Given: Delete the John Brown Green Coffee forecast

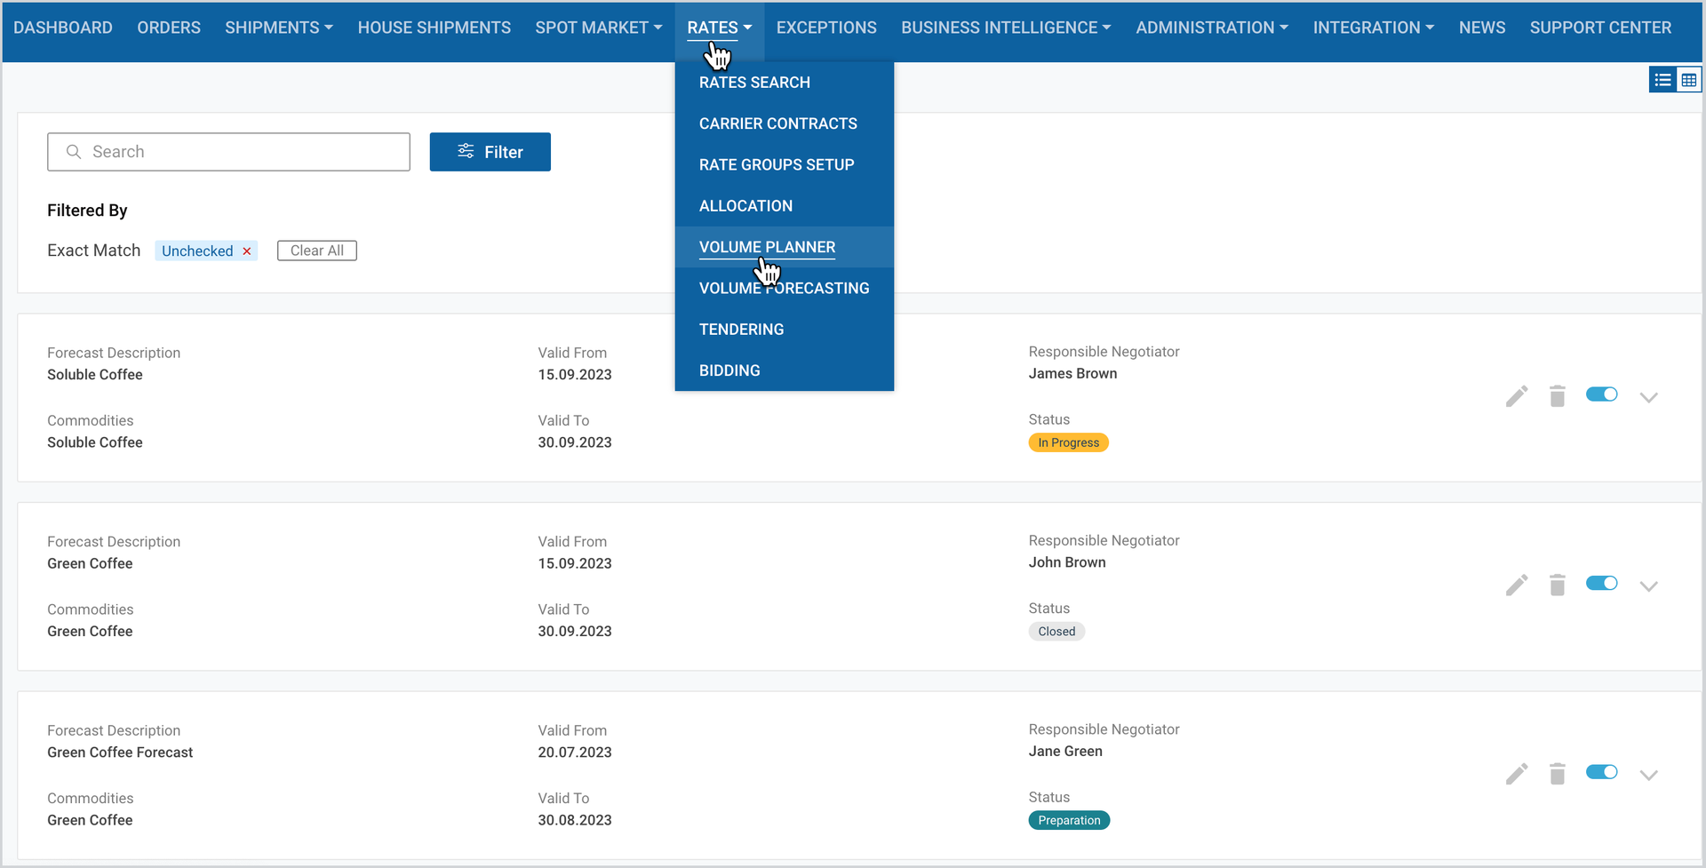Looking at the screenshot, I should [x=1557, y=585].
